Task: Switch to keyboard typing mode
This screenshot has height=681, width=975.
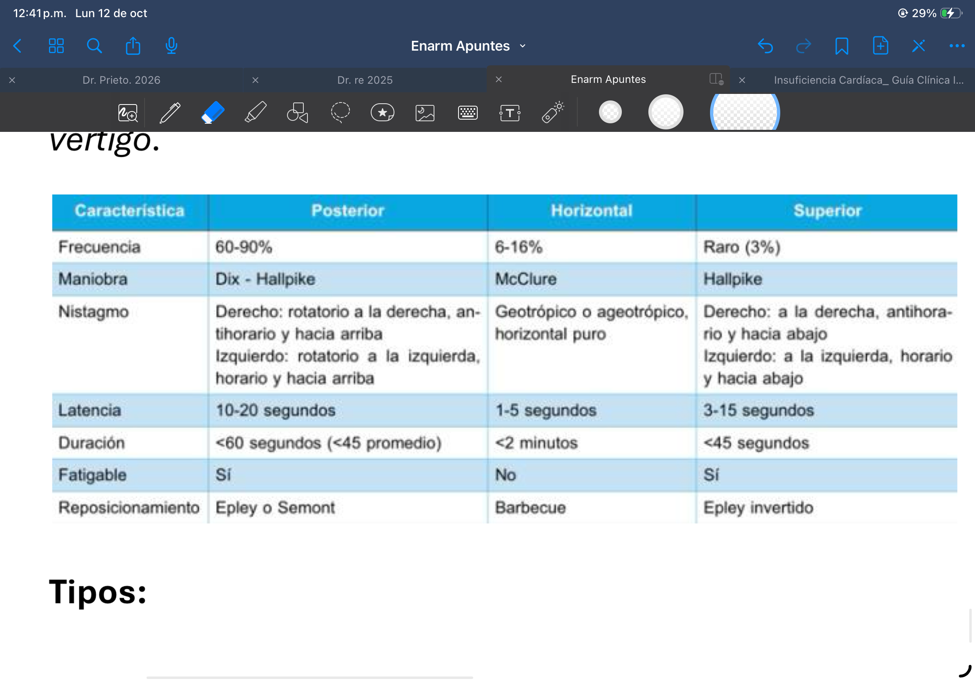Action: pos(467,113)
